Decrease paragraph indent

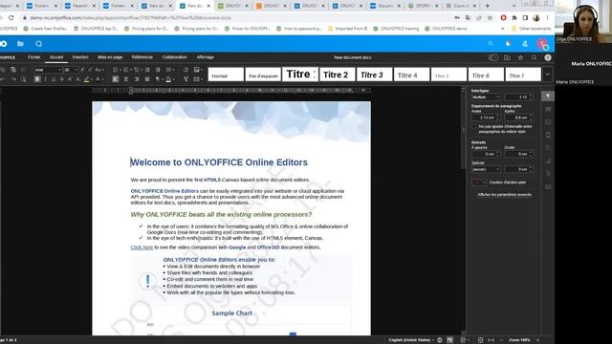[147, 70]
